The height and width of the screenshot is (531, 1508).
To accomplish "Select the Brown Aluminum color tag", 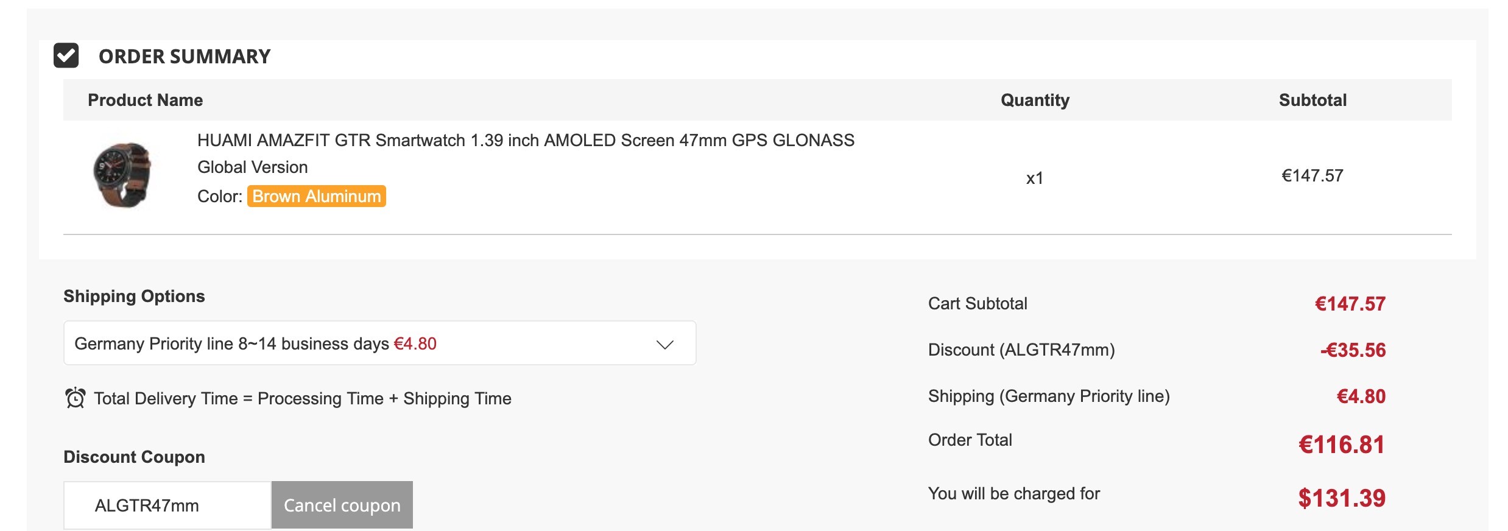I will click(317, 196).
